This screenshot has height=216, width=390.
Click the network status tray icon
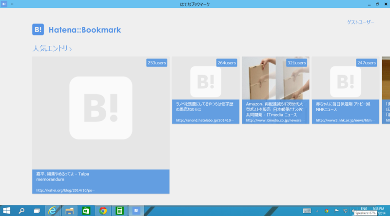point(345,211)
